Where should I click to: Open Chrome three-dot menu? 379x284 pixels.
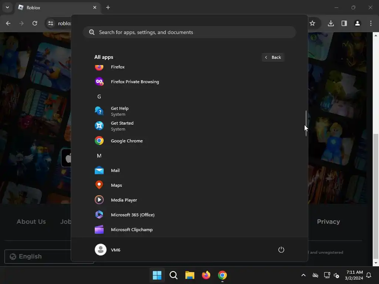371,23
